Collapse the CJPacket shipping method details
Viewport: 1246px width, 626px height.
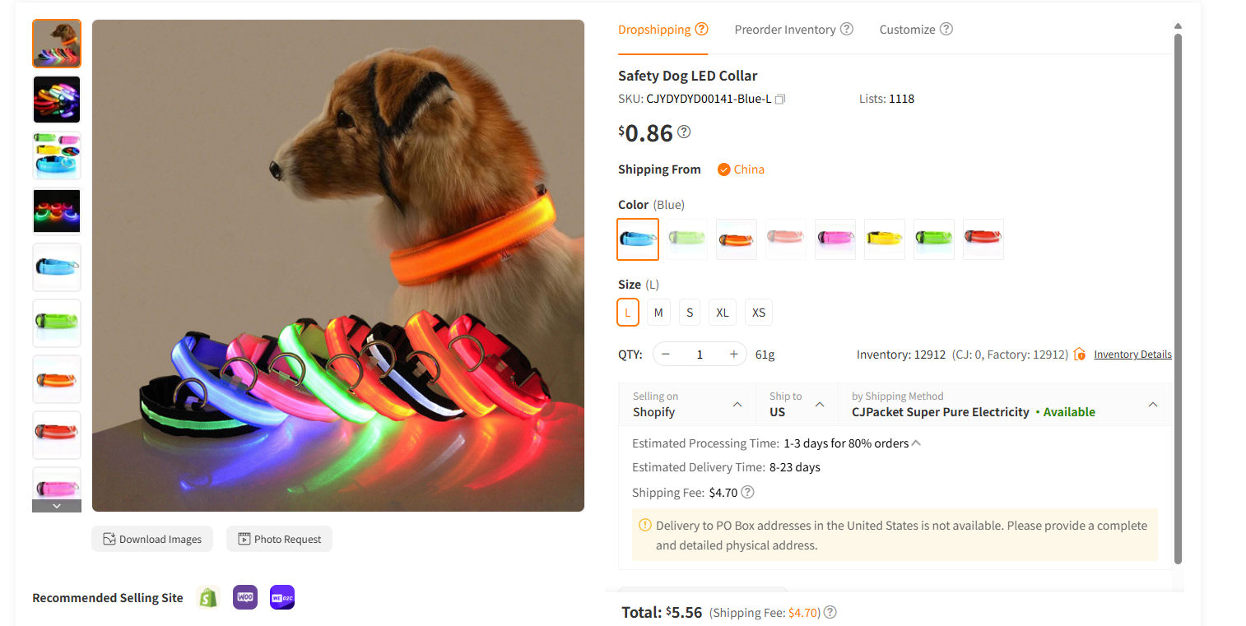[x=1153, y=405]
